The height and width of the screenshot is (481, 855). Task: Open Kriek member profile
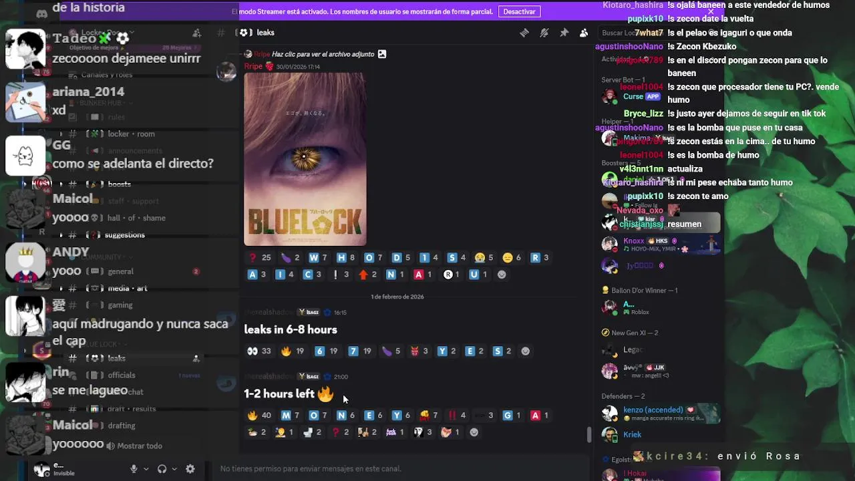(632, 435)
